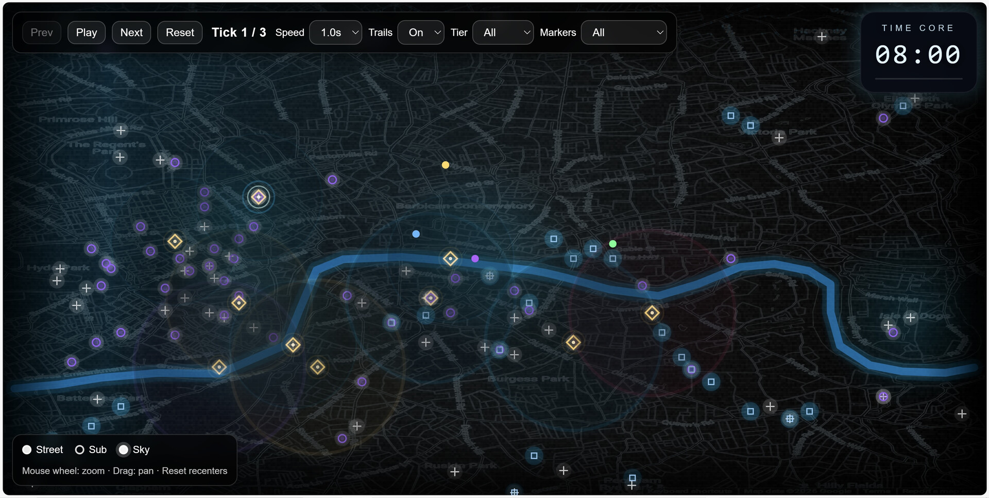The height and width of the screenshot is (498, 989).
Task: Click Reset to recenter the map
Action: [179, 32]
